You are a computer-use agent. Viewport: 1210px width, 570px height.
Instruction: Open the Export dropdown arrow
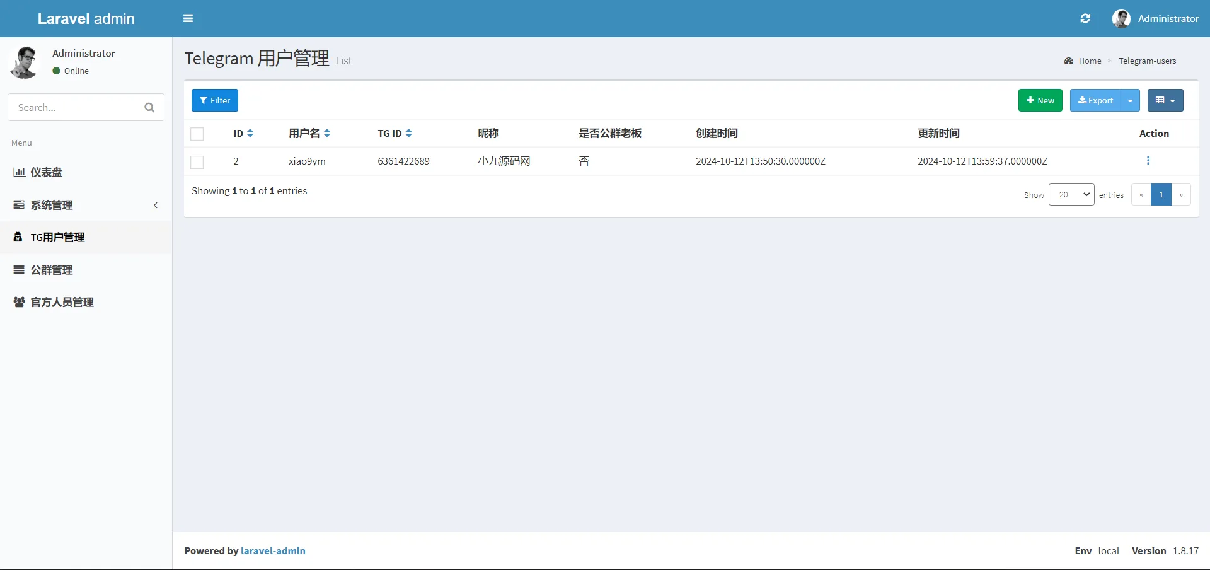(1131, 100)
